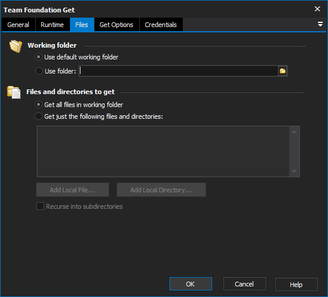Viewport: 328px width, 297px height.
Task: Open the folder browse icon beside Use folder
Action: click(x=283, y=71)
